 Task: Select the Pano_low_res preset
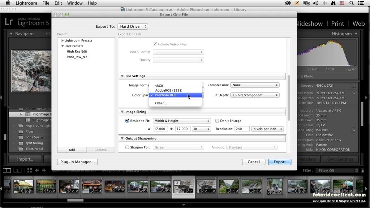coord(77,57)
